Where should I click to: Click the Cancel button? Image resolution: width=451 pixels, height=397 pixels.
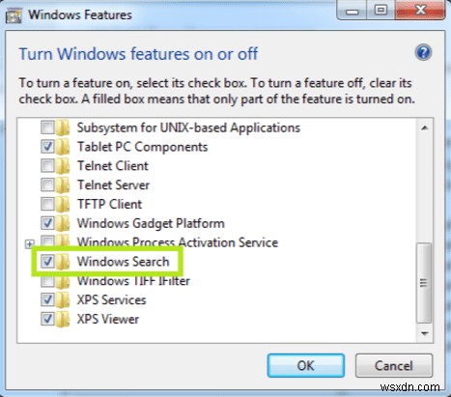pyautogui.click(x=394, y=366)
